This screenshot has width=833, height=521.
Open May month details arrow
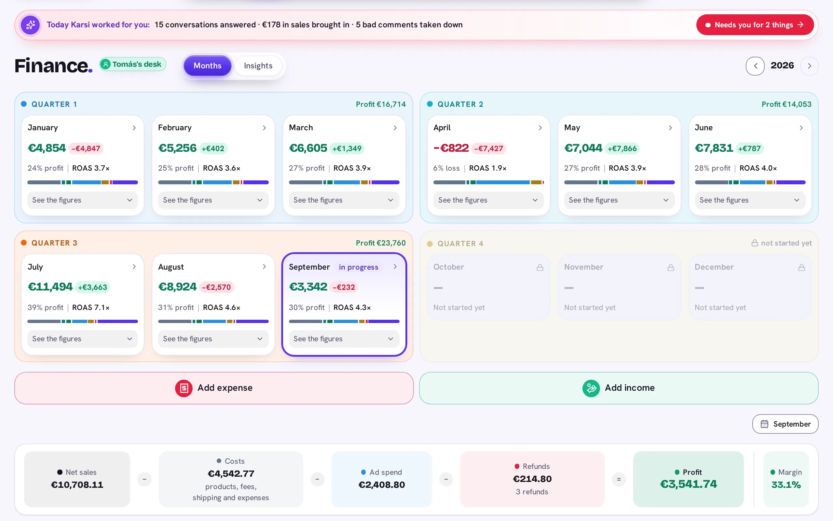pos(671,128)
